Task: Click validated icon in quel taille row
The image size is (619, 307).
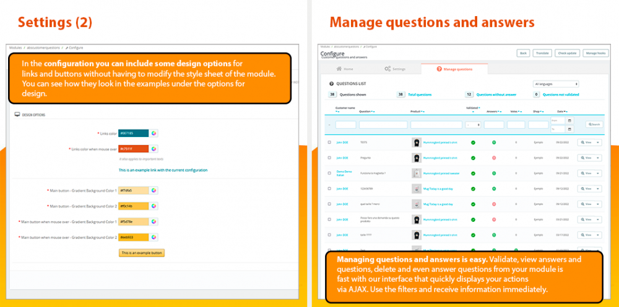Action: pos(473,204)
